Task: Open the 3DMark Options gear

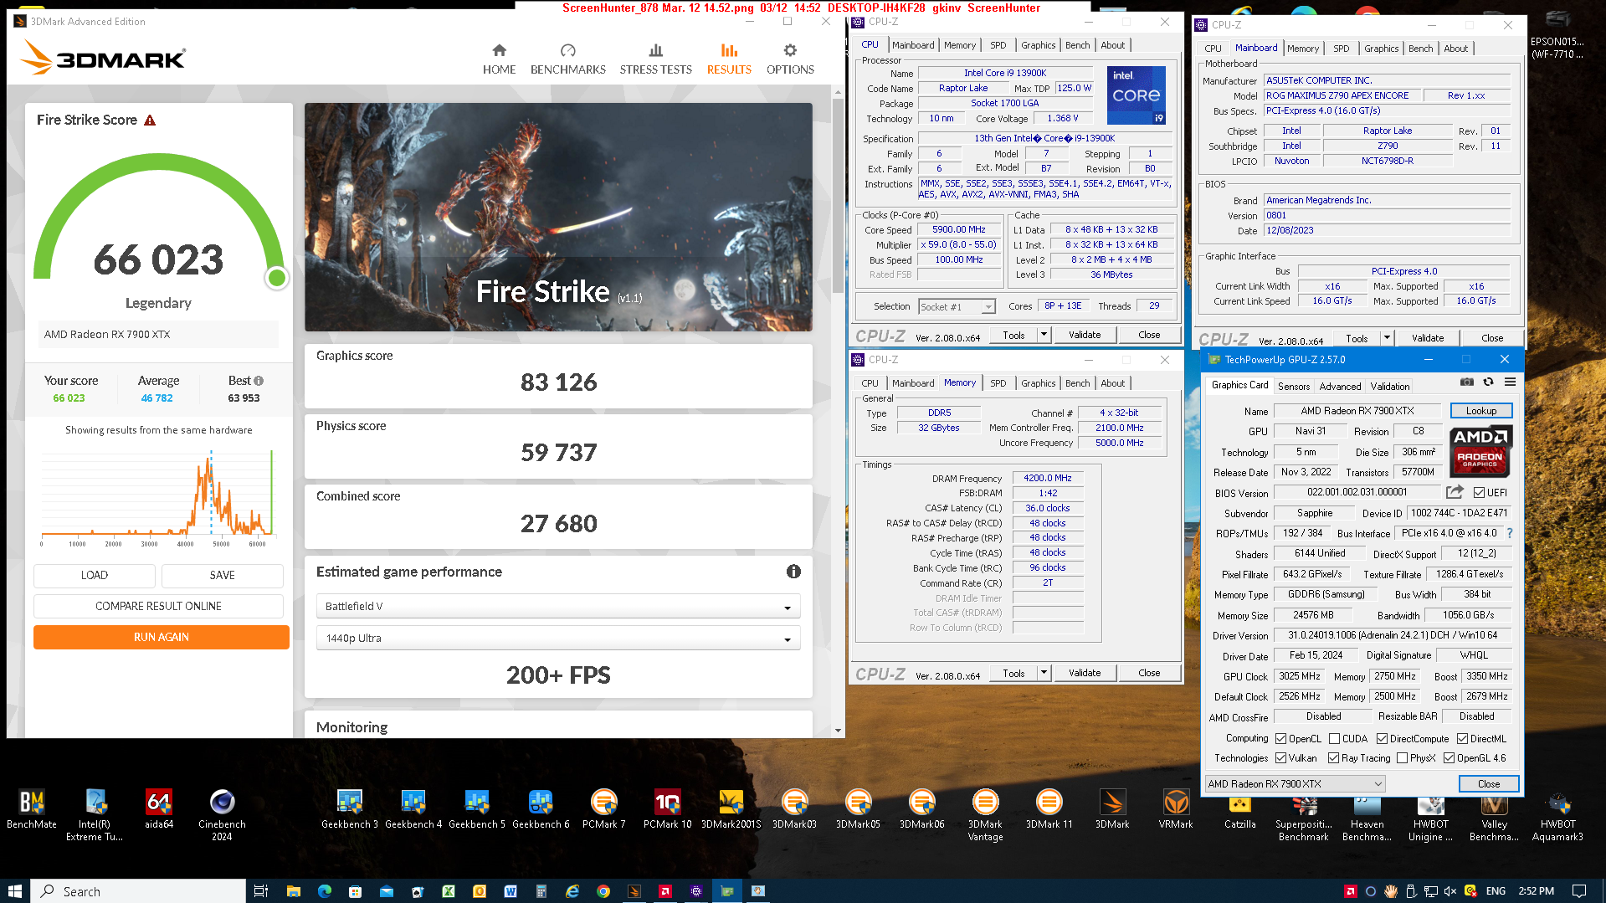Action: click(790, 50)
